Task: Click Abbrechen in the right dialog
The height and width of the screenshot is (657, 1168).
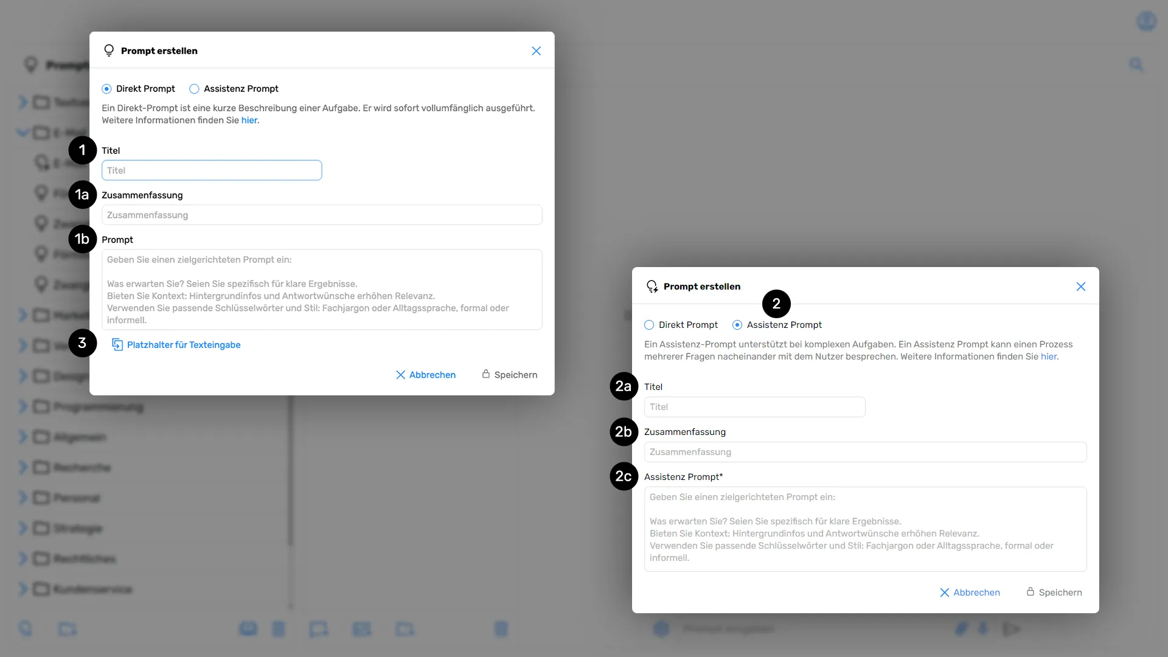Action: point(976,593)
